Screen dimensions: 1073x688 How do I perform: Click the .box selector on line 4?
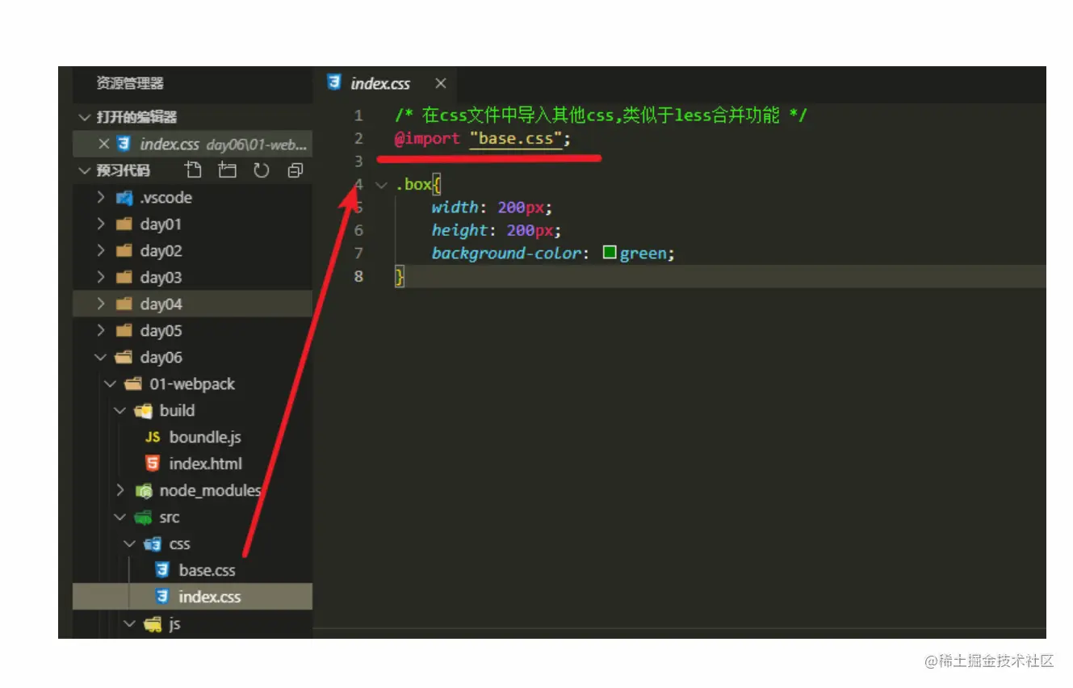coord(413,185)
